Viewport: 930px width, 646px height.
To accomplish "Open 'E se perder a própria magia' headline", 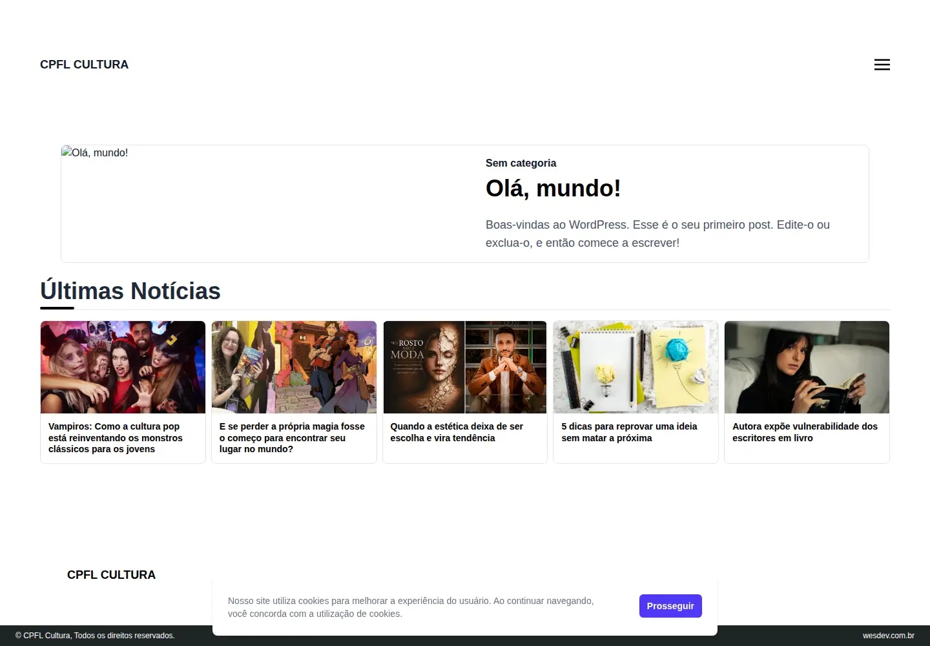I will coord(292,438).
